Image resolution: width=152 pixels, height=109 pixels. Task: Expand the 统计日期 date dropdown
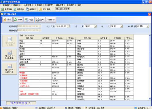coord(68,26)
